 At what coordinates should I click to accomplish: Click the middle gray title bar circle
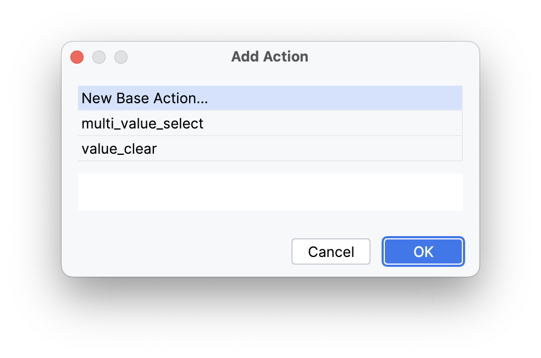point(99,57)
